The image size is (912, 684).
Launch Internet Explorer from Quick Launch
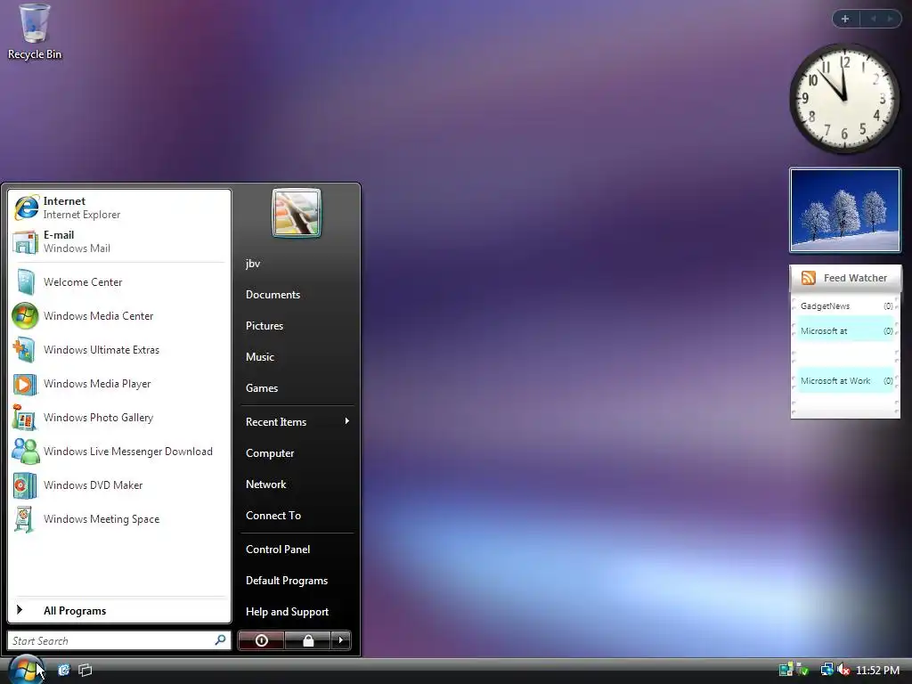tap(63, 670)
